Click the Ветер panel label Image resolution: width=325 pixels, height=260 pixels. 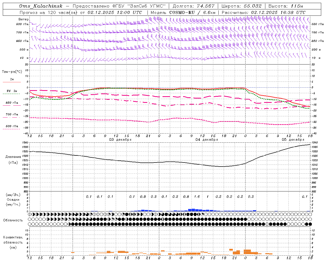coord(23,19)
